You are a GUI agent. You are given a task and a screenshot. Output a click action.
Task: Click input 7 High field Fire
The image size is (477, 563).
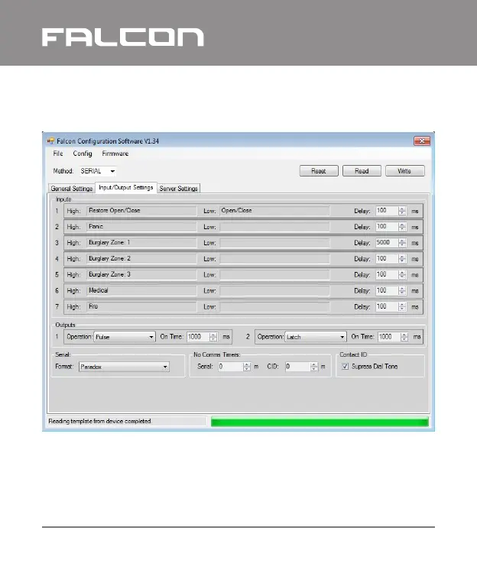pos(141,306)
